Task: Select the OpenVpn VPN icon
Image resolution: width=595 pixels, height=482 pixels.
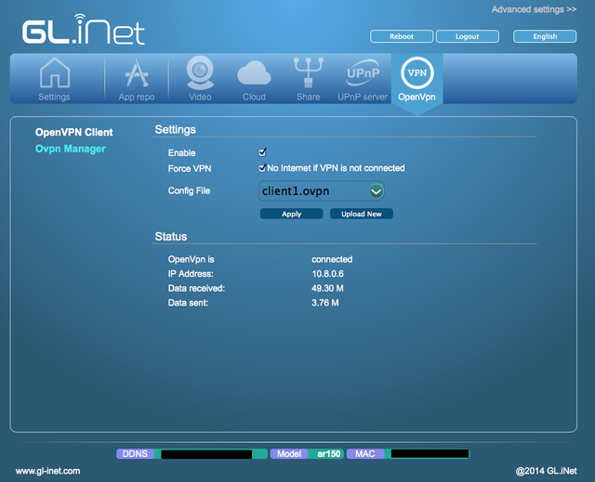Action: click(417, 72)
